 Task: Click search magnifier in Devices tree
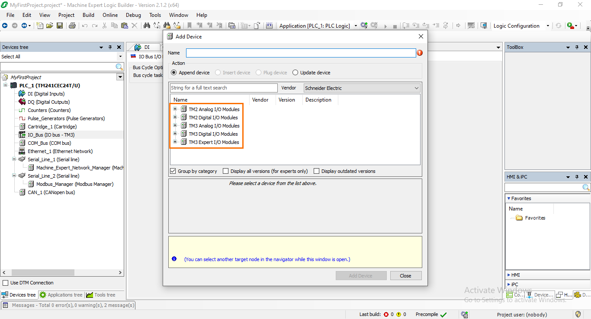[x=119, y=67]
